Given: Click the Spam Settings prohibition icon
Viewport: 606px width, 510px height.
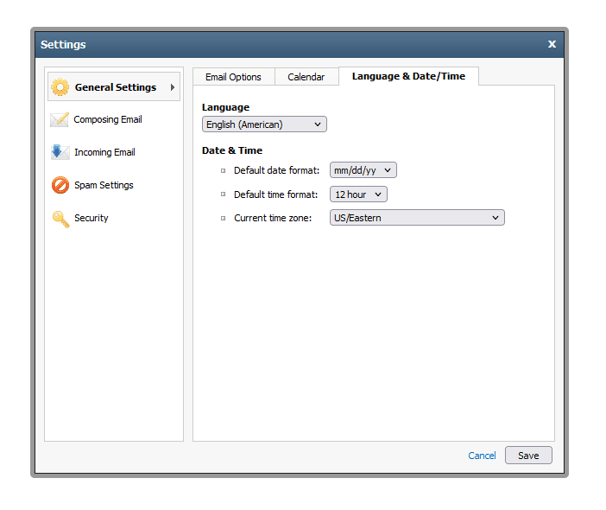Looking at the screenshot, I should coord(60,186).
